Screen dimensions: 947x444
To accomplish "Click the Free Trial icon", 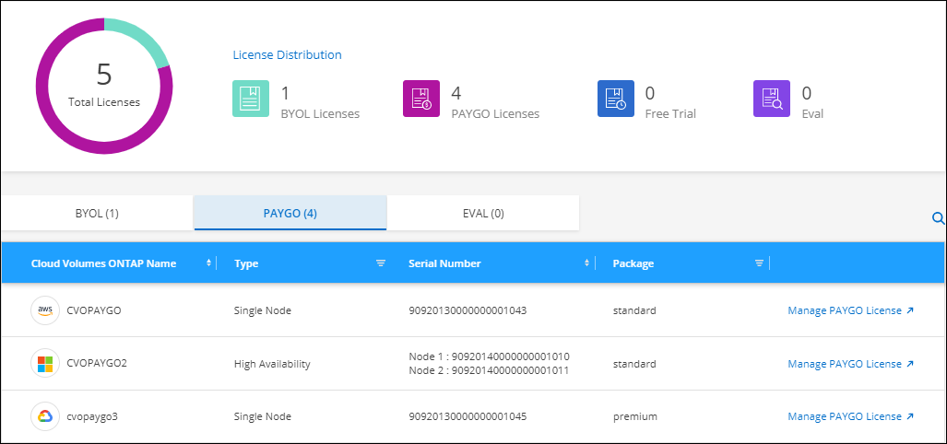I will (x=616, y=99).
